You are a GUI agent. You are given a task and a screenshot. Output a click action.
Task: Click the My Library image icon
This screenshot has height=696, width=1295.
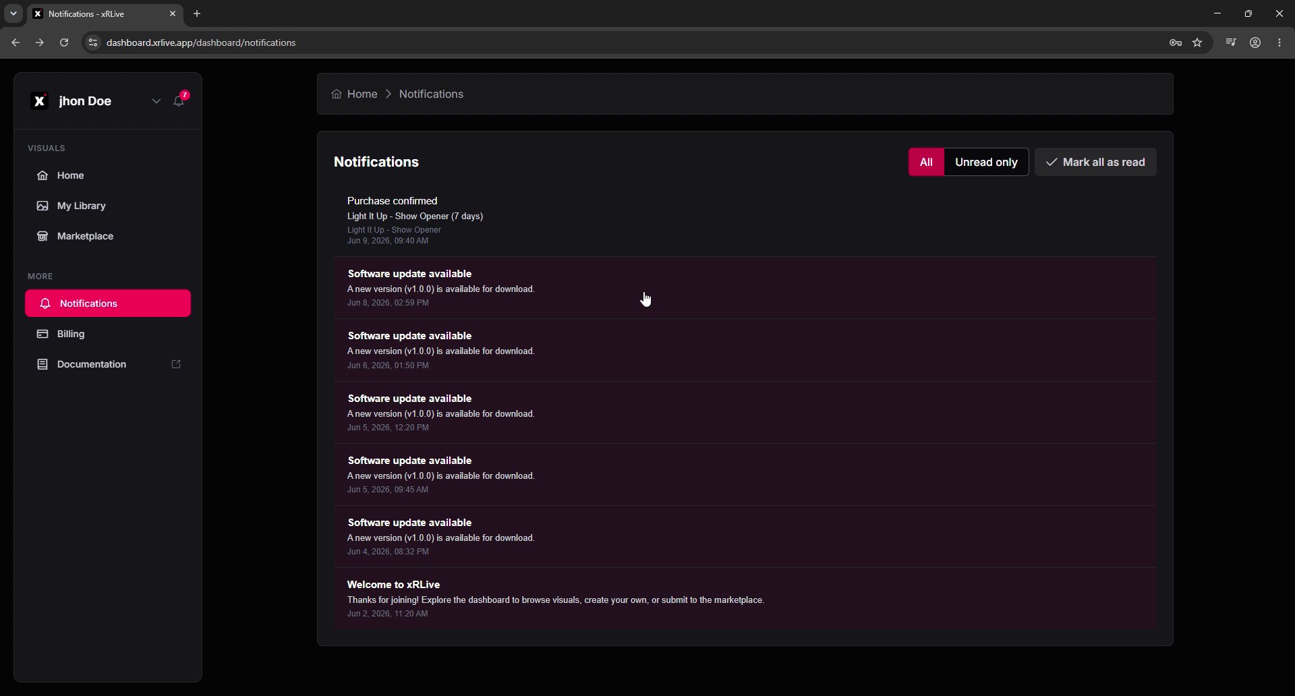pos(42,206)
